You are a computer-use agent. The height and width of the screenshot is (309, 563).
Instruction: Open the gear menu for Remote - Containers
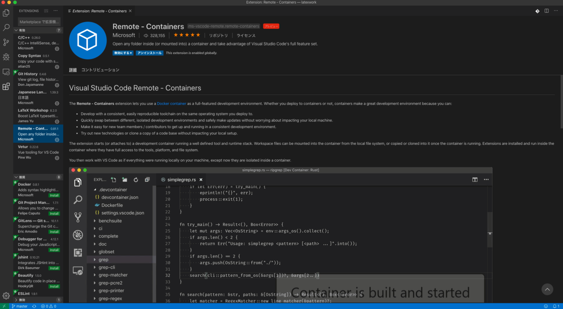tap(57, 139)
